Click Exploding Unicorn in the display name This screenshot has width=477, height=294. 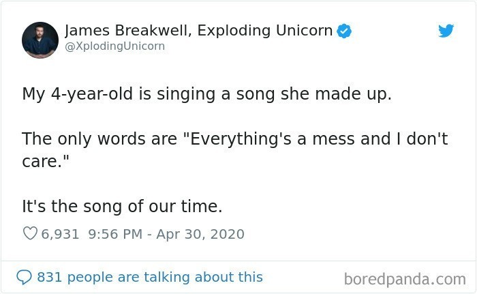click(x=264, y=31)
